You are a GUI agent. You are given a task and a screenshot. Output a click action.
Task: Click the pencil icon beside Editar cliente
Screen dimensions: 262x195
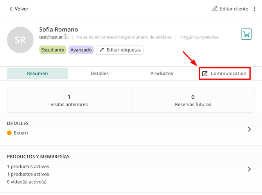pyautogui.click(x=215, y=9)
